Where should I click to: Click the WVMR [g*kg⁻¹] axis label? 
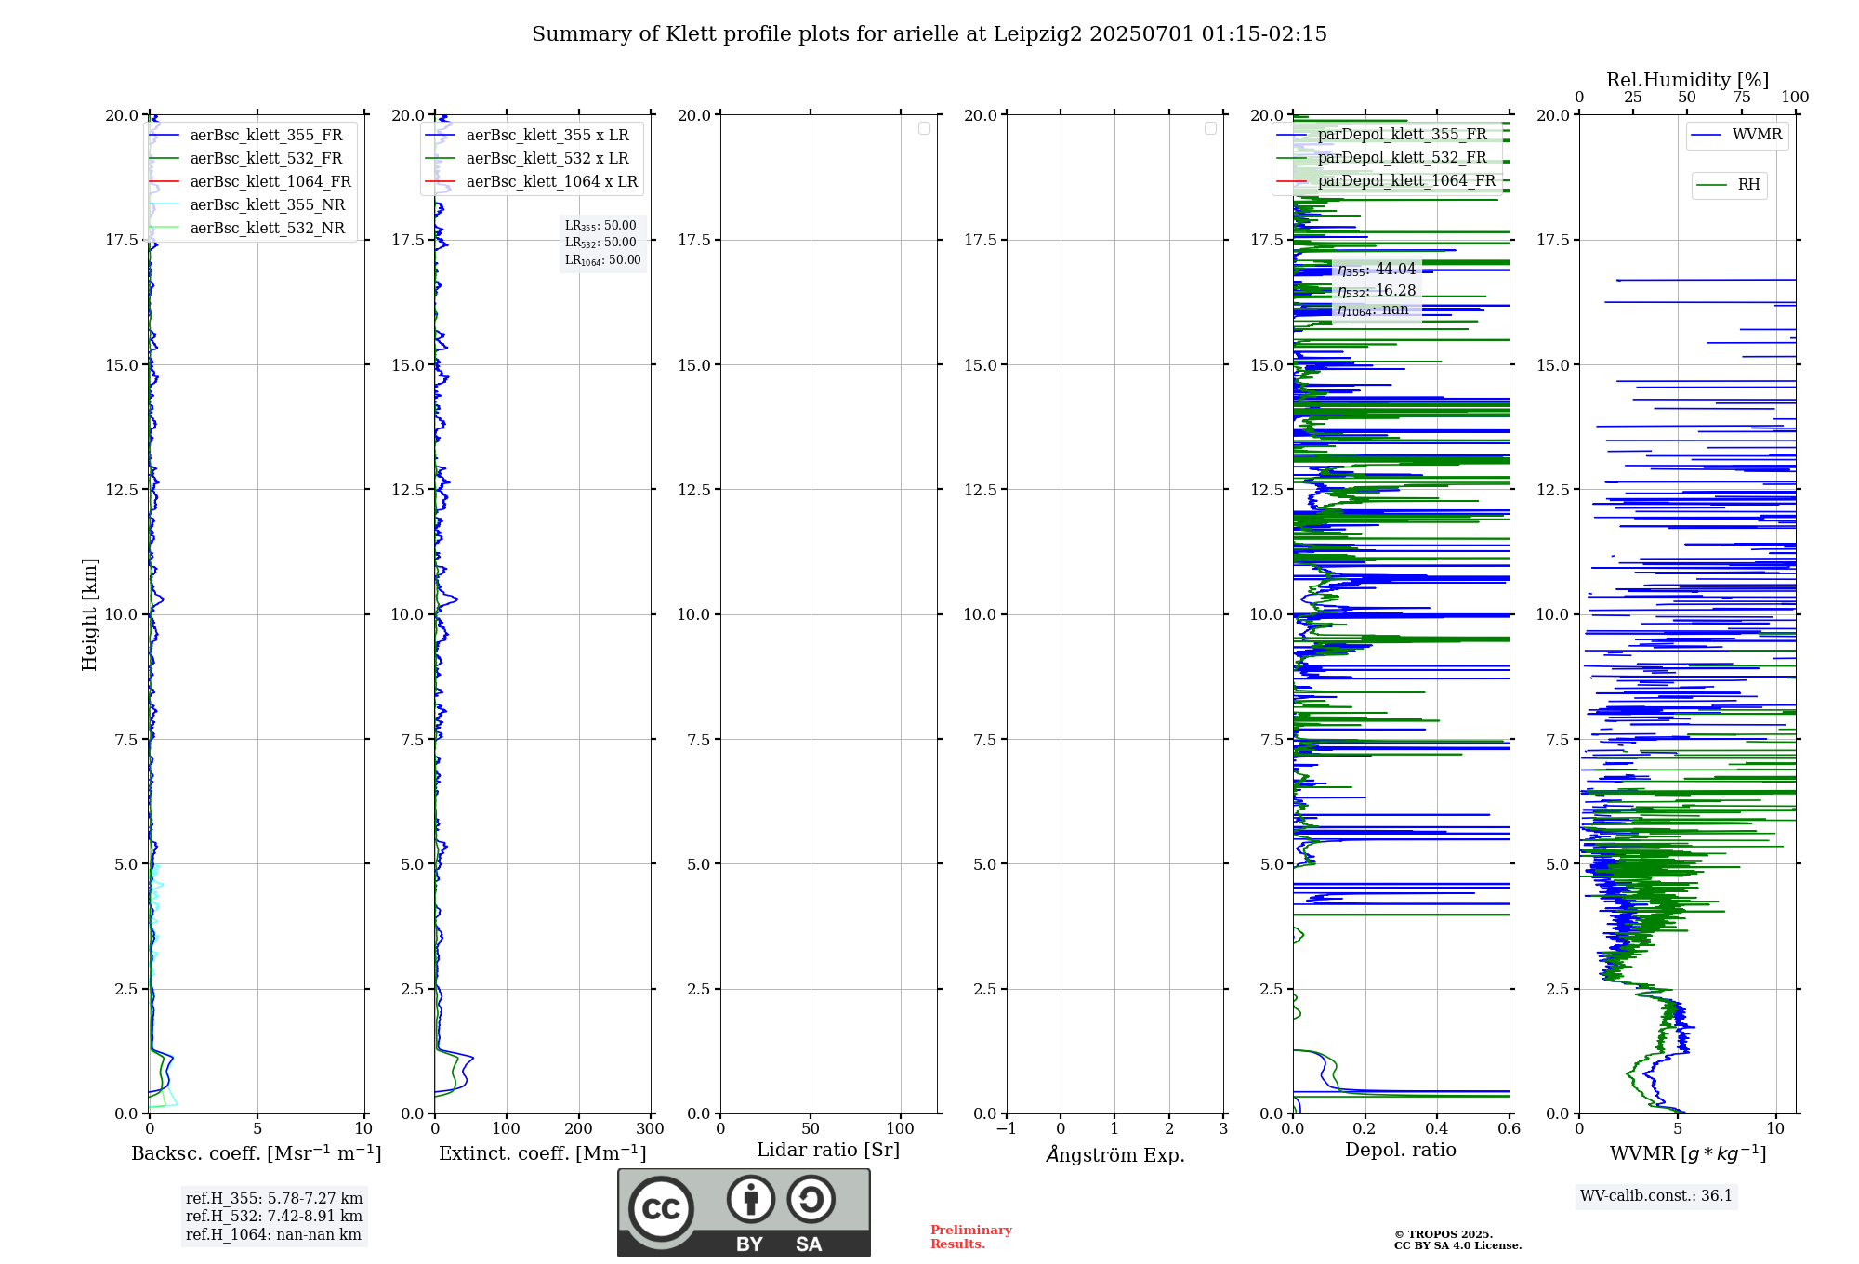click(x=1688, y=1154)
